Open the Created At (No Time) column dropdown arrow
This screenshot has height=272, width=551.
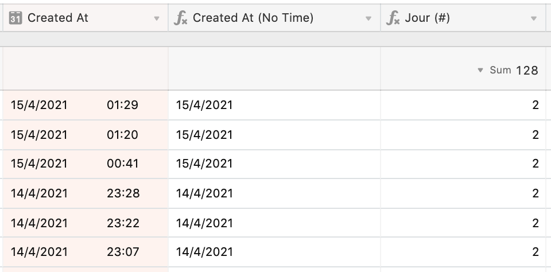coord(368,18)
